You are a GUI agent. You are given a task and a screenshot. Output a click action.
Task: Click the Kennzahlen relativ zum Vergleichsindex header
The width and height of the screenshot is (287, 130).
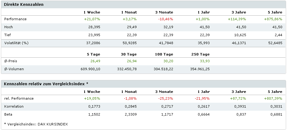[x=46, y=84]
